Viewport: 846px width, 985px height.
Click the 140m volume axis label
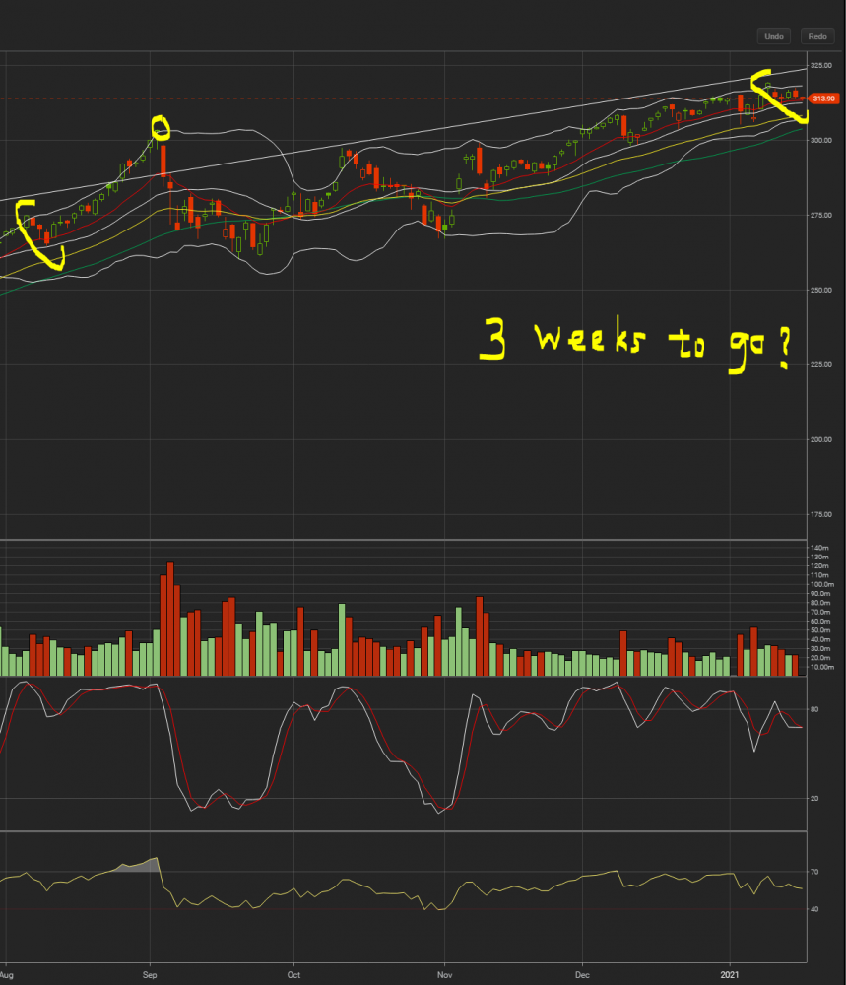pyautogui.click(x=819, y=548)
